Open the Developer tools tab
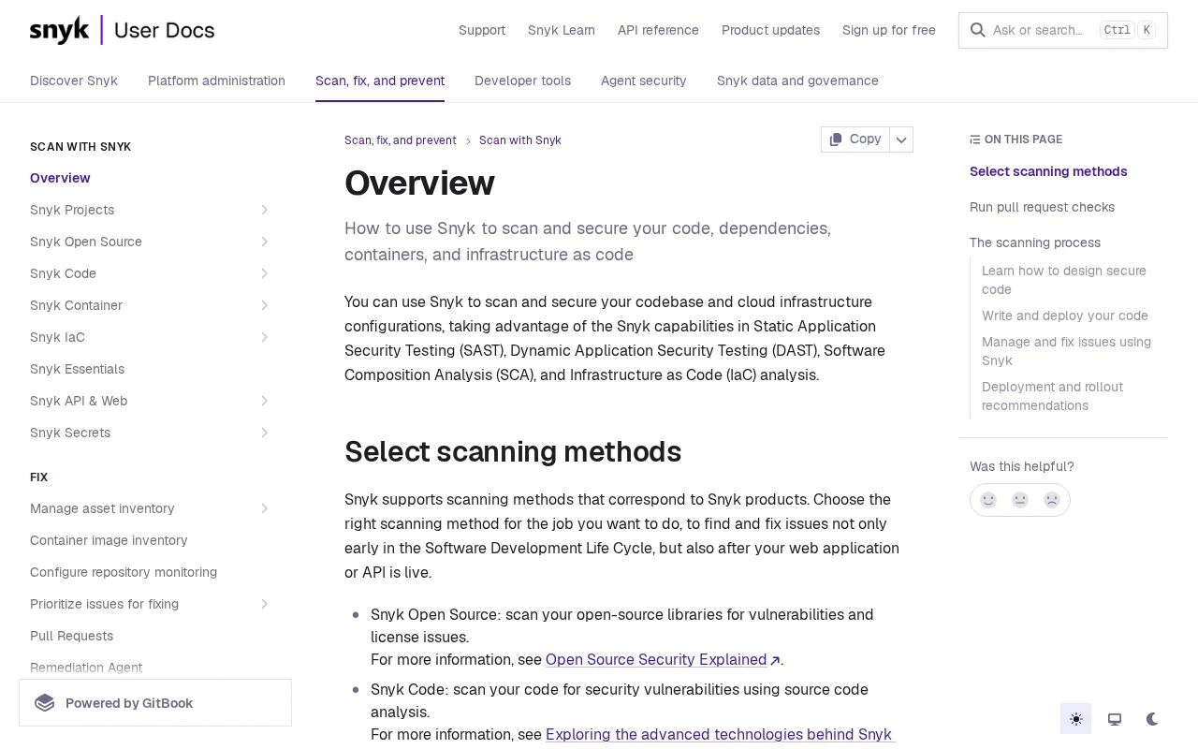 [522, 81]
